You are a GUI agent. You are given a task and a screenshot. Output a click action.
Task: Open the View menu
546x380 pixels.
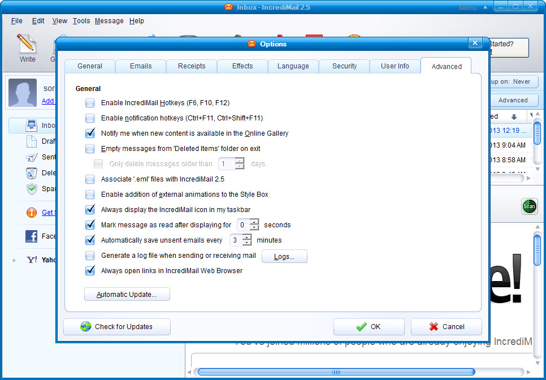coord(59,21)
